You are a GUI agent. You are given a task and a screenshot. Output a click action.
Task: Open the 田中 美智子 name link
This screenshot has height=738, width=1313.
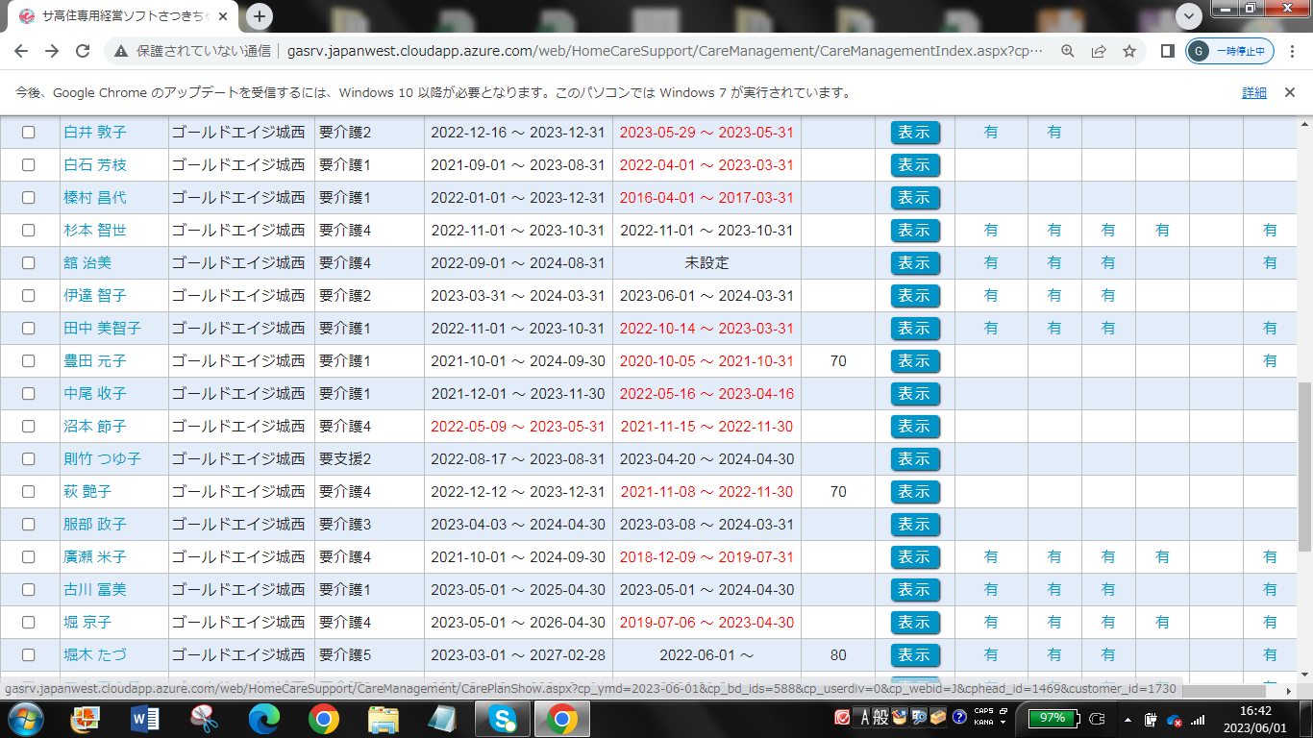[102, 329]
